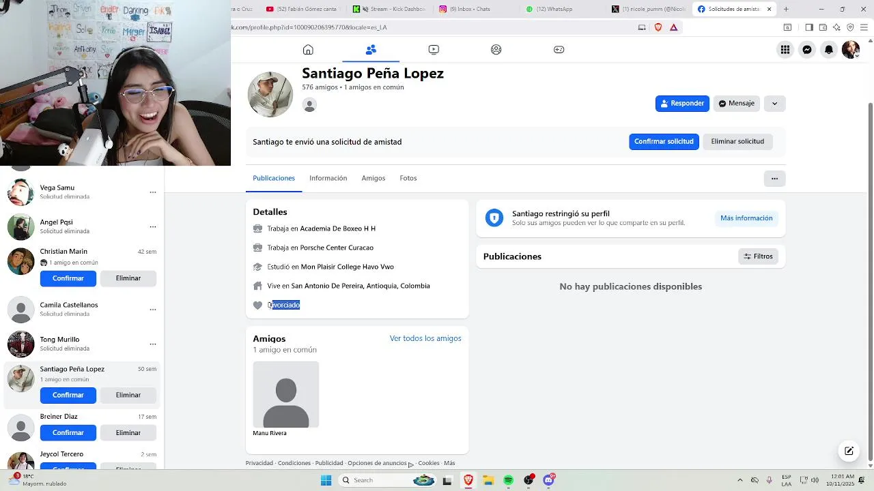Open the Facebook menu grid icon
This screenshot has height=491, width=874.
(x=785, y=49)
